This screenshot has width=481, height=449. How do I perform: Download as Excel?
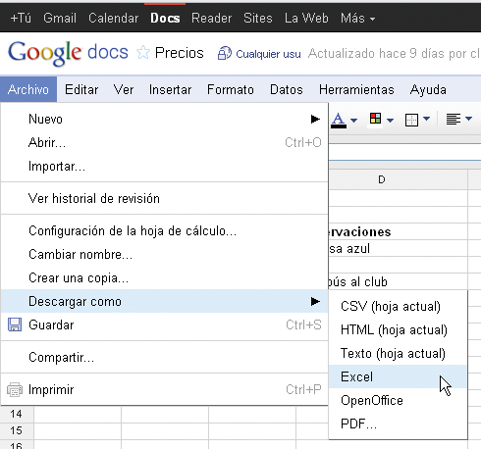tap(398, 376)
